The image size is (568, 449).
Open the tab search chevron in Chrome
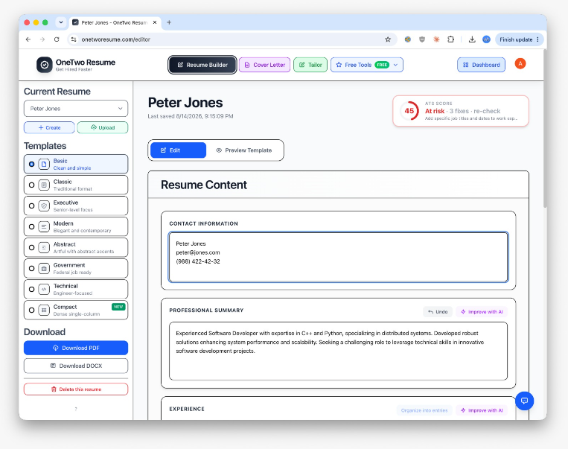pos(61,22)
